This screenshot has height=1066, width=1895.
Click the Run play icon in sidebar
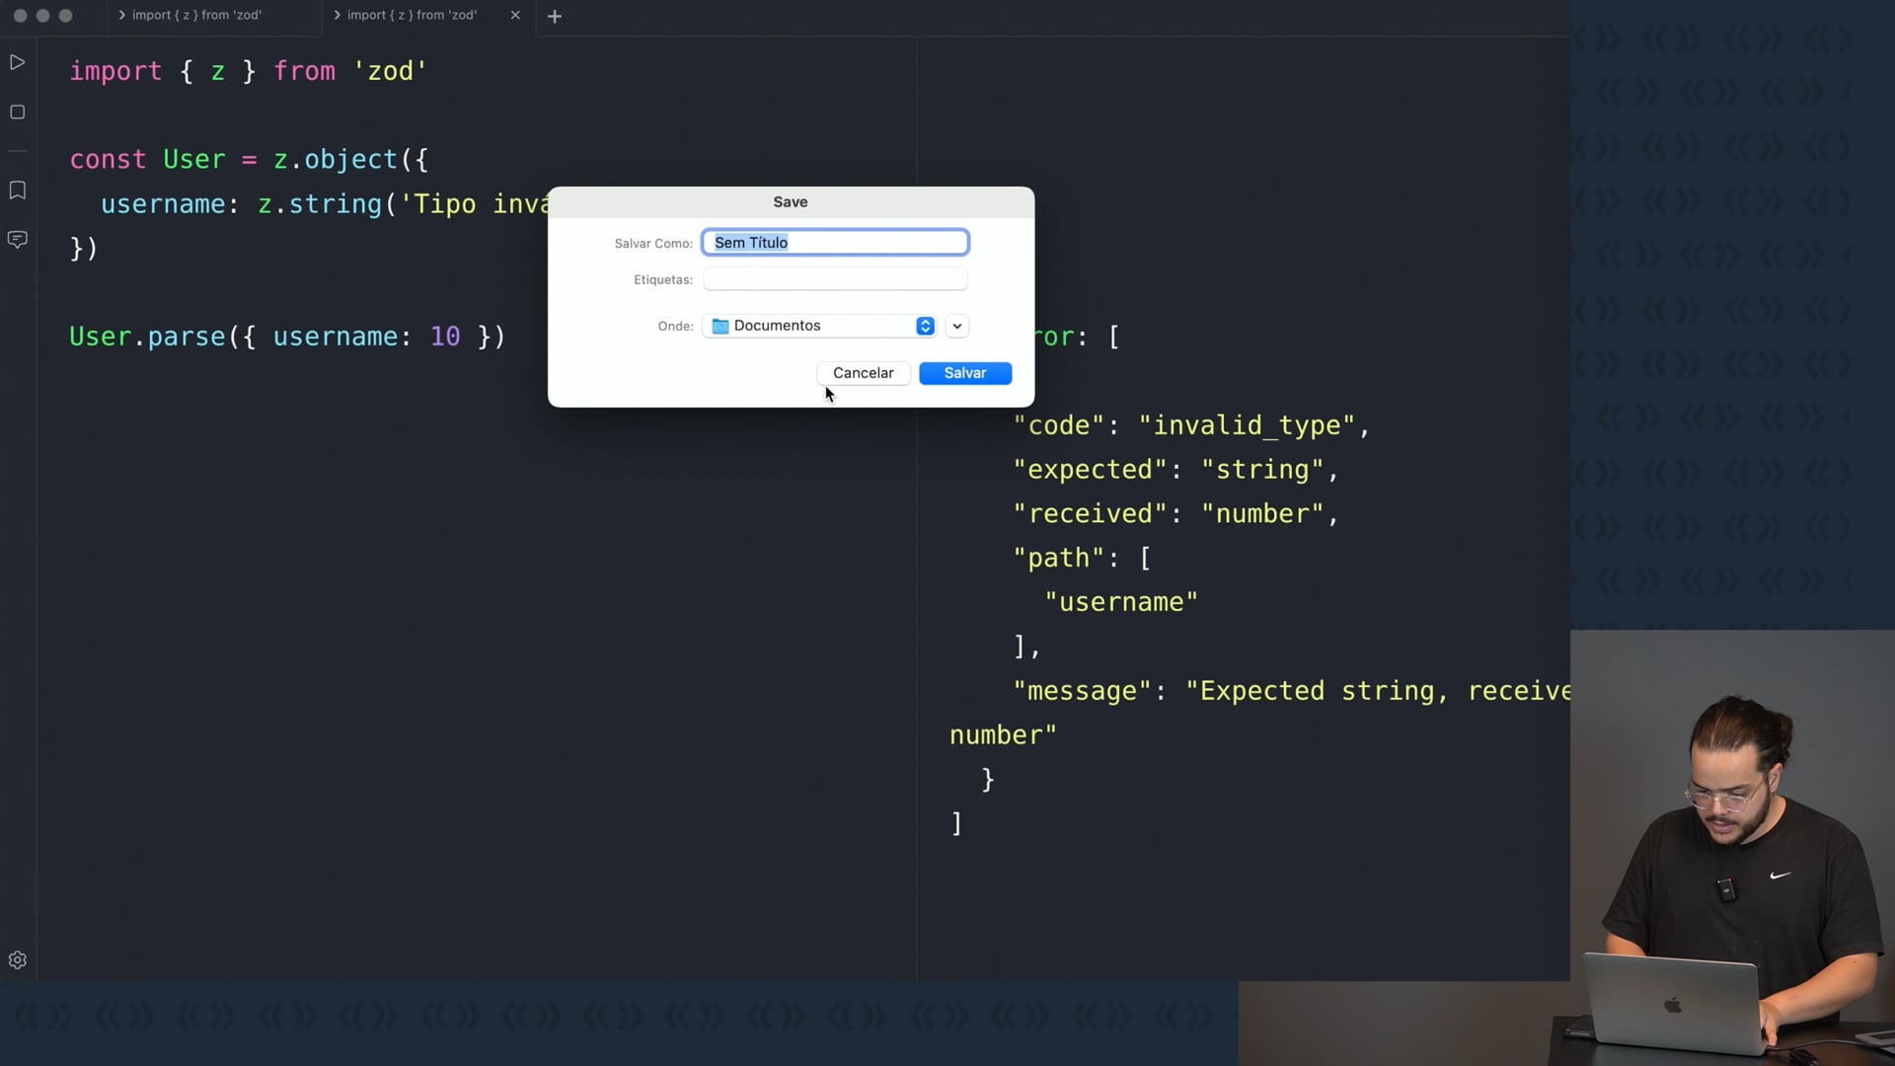pos(17,62)
